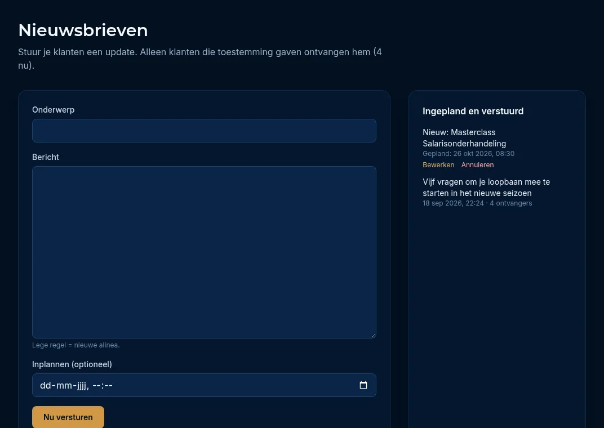
Task: Click the 'Ingepland en verstuurd' heading
Action: (x=473, y=112)
